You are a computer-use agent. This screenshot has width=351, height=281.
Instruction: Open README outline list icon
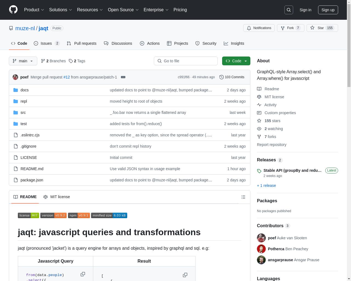[243, 197]
